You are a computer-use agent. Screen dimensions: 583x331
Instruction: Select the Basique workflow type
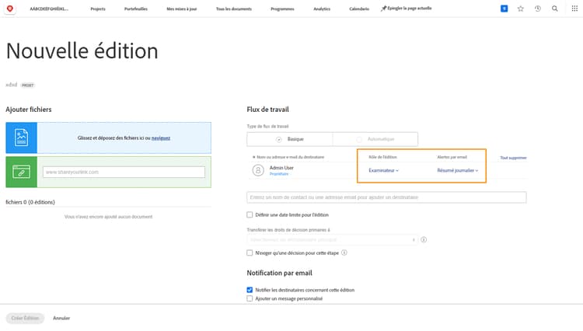point(290,138)
